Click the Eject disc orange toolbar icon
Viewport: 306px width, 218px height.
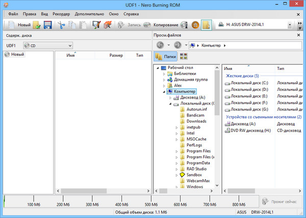coord(195,25)
